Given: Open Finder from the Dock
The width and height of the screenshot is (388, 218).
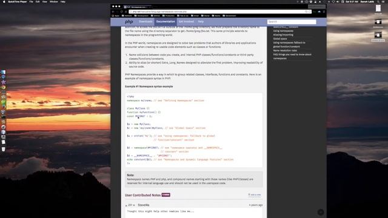Looking at the screenshot, I should 3,72.
